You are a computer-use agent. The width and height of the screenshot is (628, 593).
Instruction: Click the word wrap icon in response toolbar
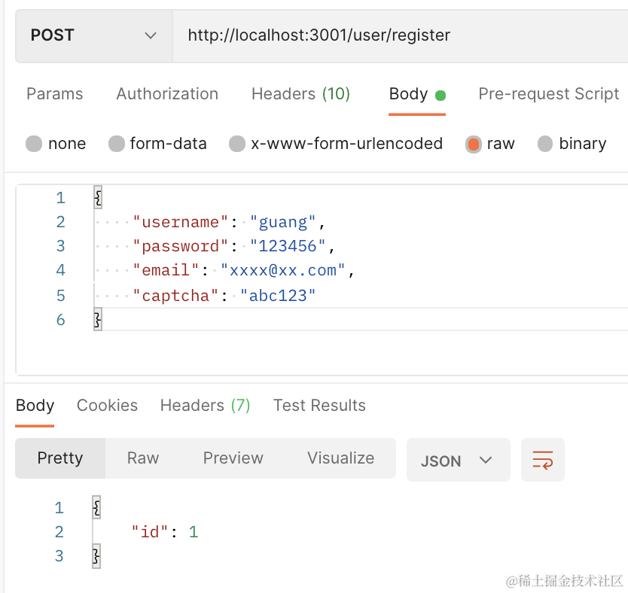pyautogui.click(x=542, y=460)
